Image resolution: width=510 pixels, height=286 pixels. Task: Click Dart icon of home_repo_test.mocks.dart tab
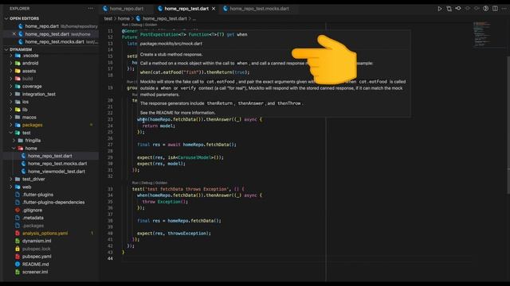pyautogui.click(x=226, y=9)
